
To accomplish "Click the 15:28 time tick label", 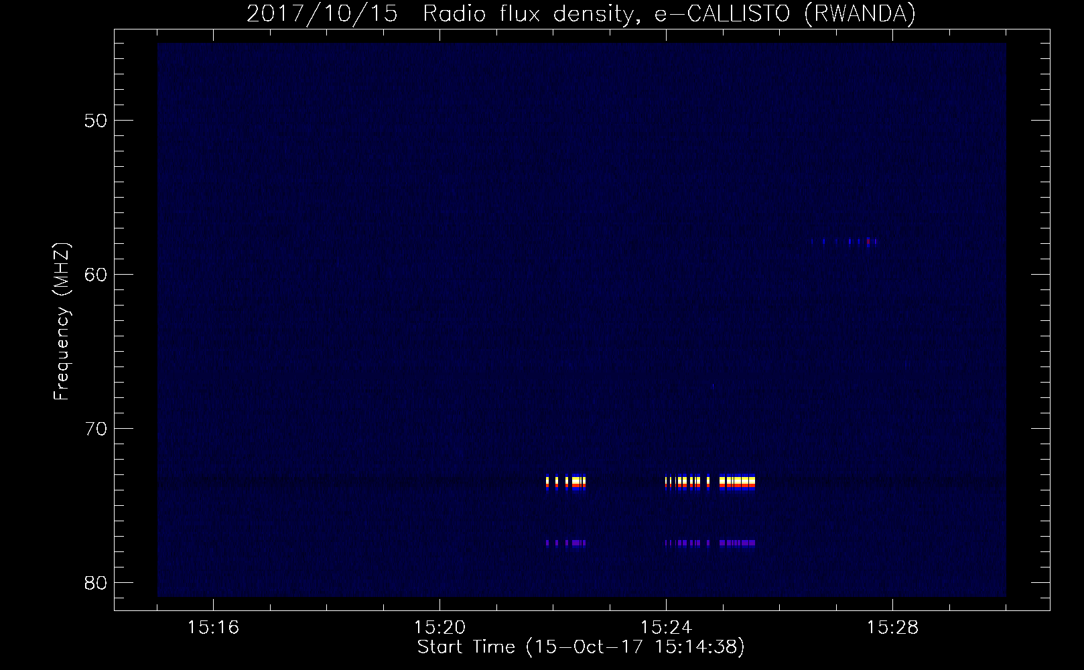I will click(892, 628).
